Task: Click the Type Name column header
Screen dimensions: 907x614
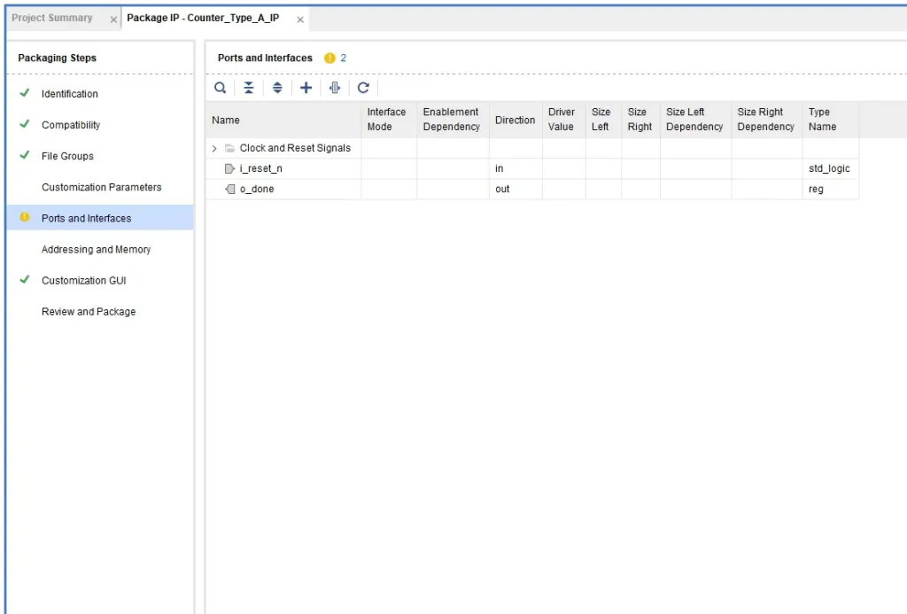Action: (831, 120)
